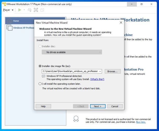Click the VMware Workstation title bar logo
The height and width of the screenshot is (131, 159).
click(4, 4)
